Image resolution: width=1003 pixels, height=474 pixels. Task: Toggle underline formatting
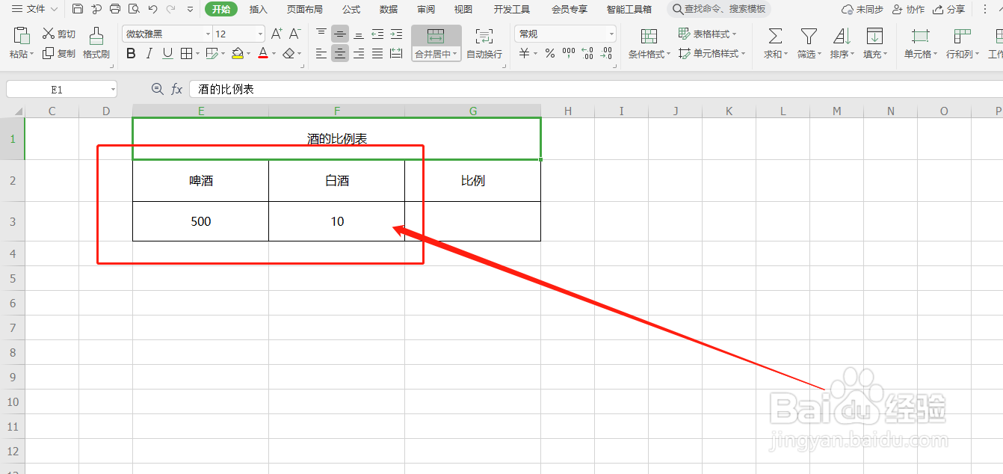coord(167,53)
